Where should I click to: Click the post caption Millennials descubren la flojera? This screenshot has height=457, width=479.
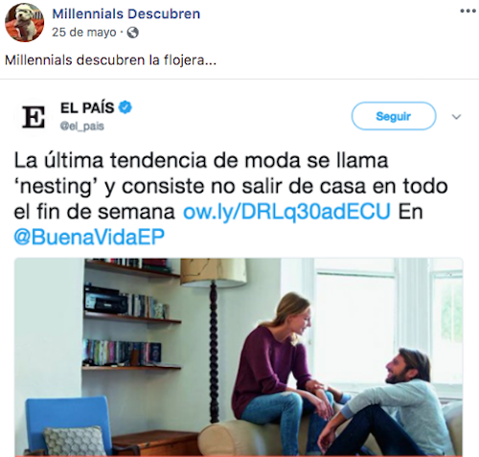point(110,60)
